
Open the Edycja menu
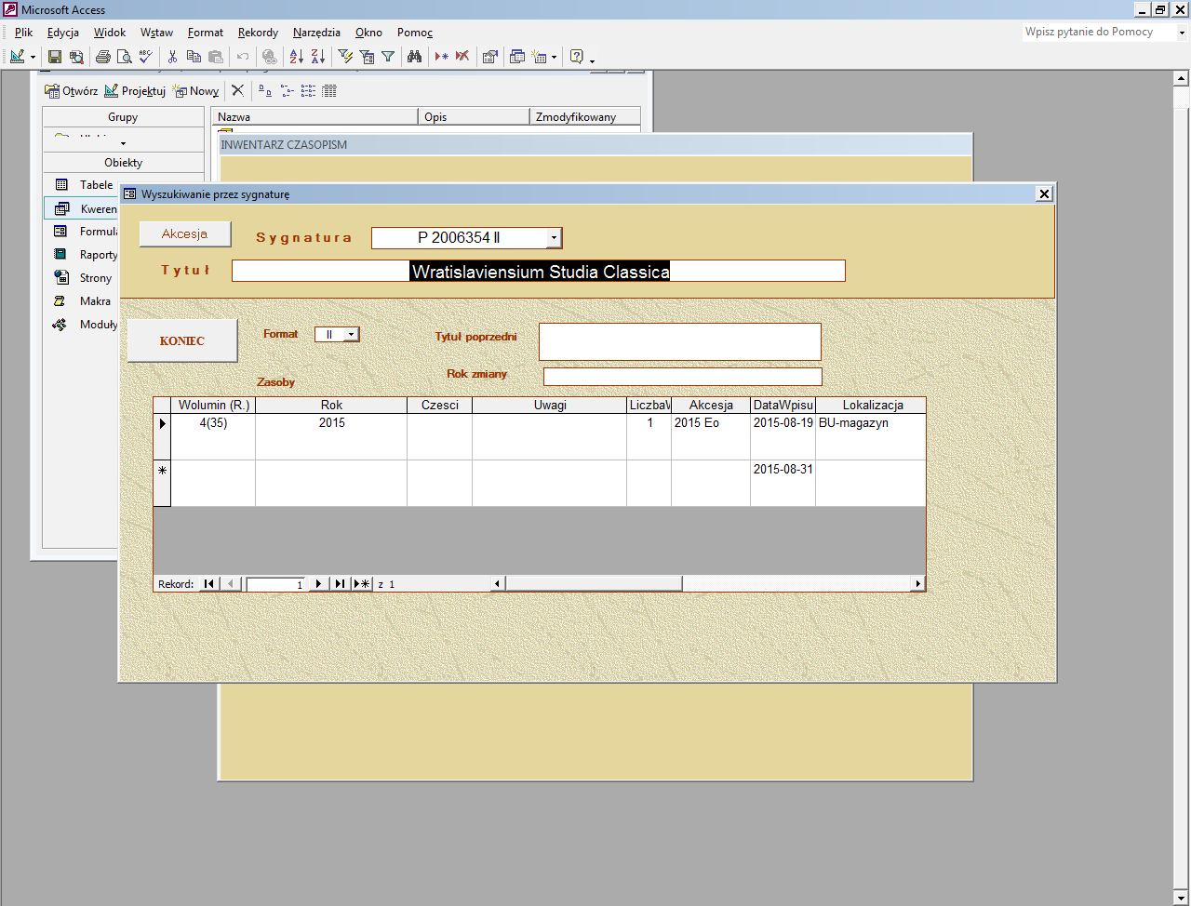pyautogui.click(x=63, y=32)
